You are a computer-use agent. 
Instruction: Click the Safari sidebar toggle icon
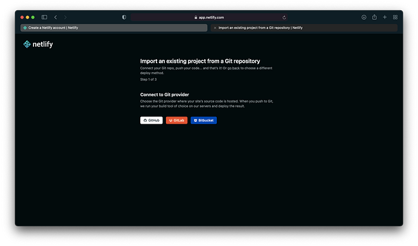44,17
